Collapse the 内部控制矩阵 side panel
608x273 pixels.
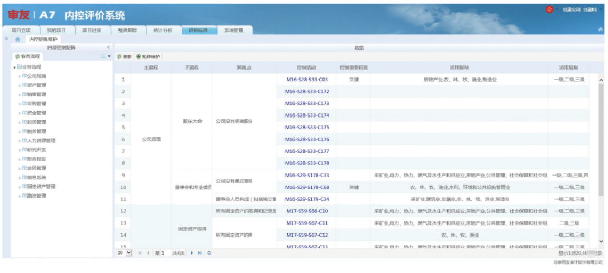[x=108, y=48]
